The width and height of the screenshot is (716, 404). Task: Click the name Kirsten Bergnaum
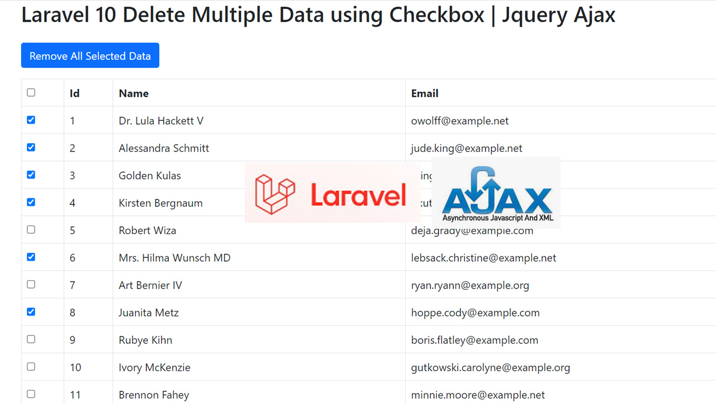pos(160,203)
